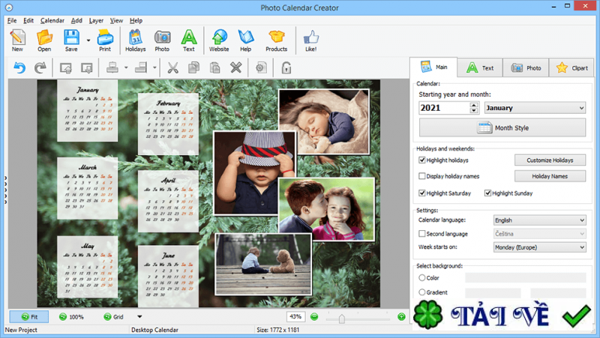Switch to the Clipart tab
This screenshot has width=600, height=338.
pyautogui.click(x=572, y=67)
